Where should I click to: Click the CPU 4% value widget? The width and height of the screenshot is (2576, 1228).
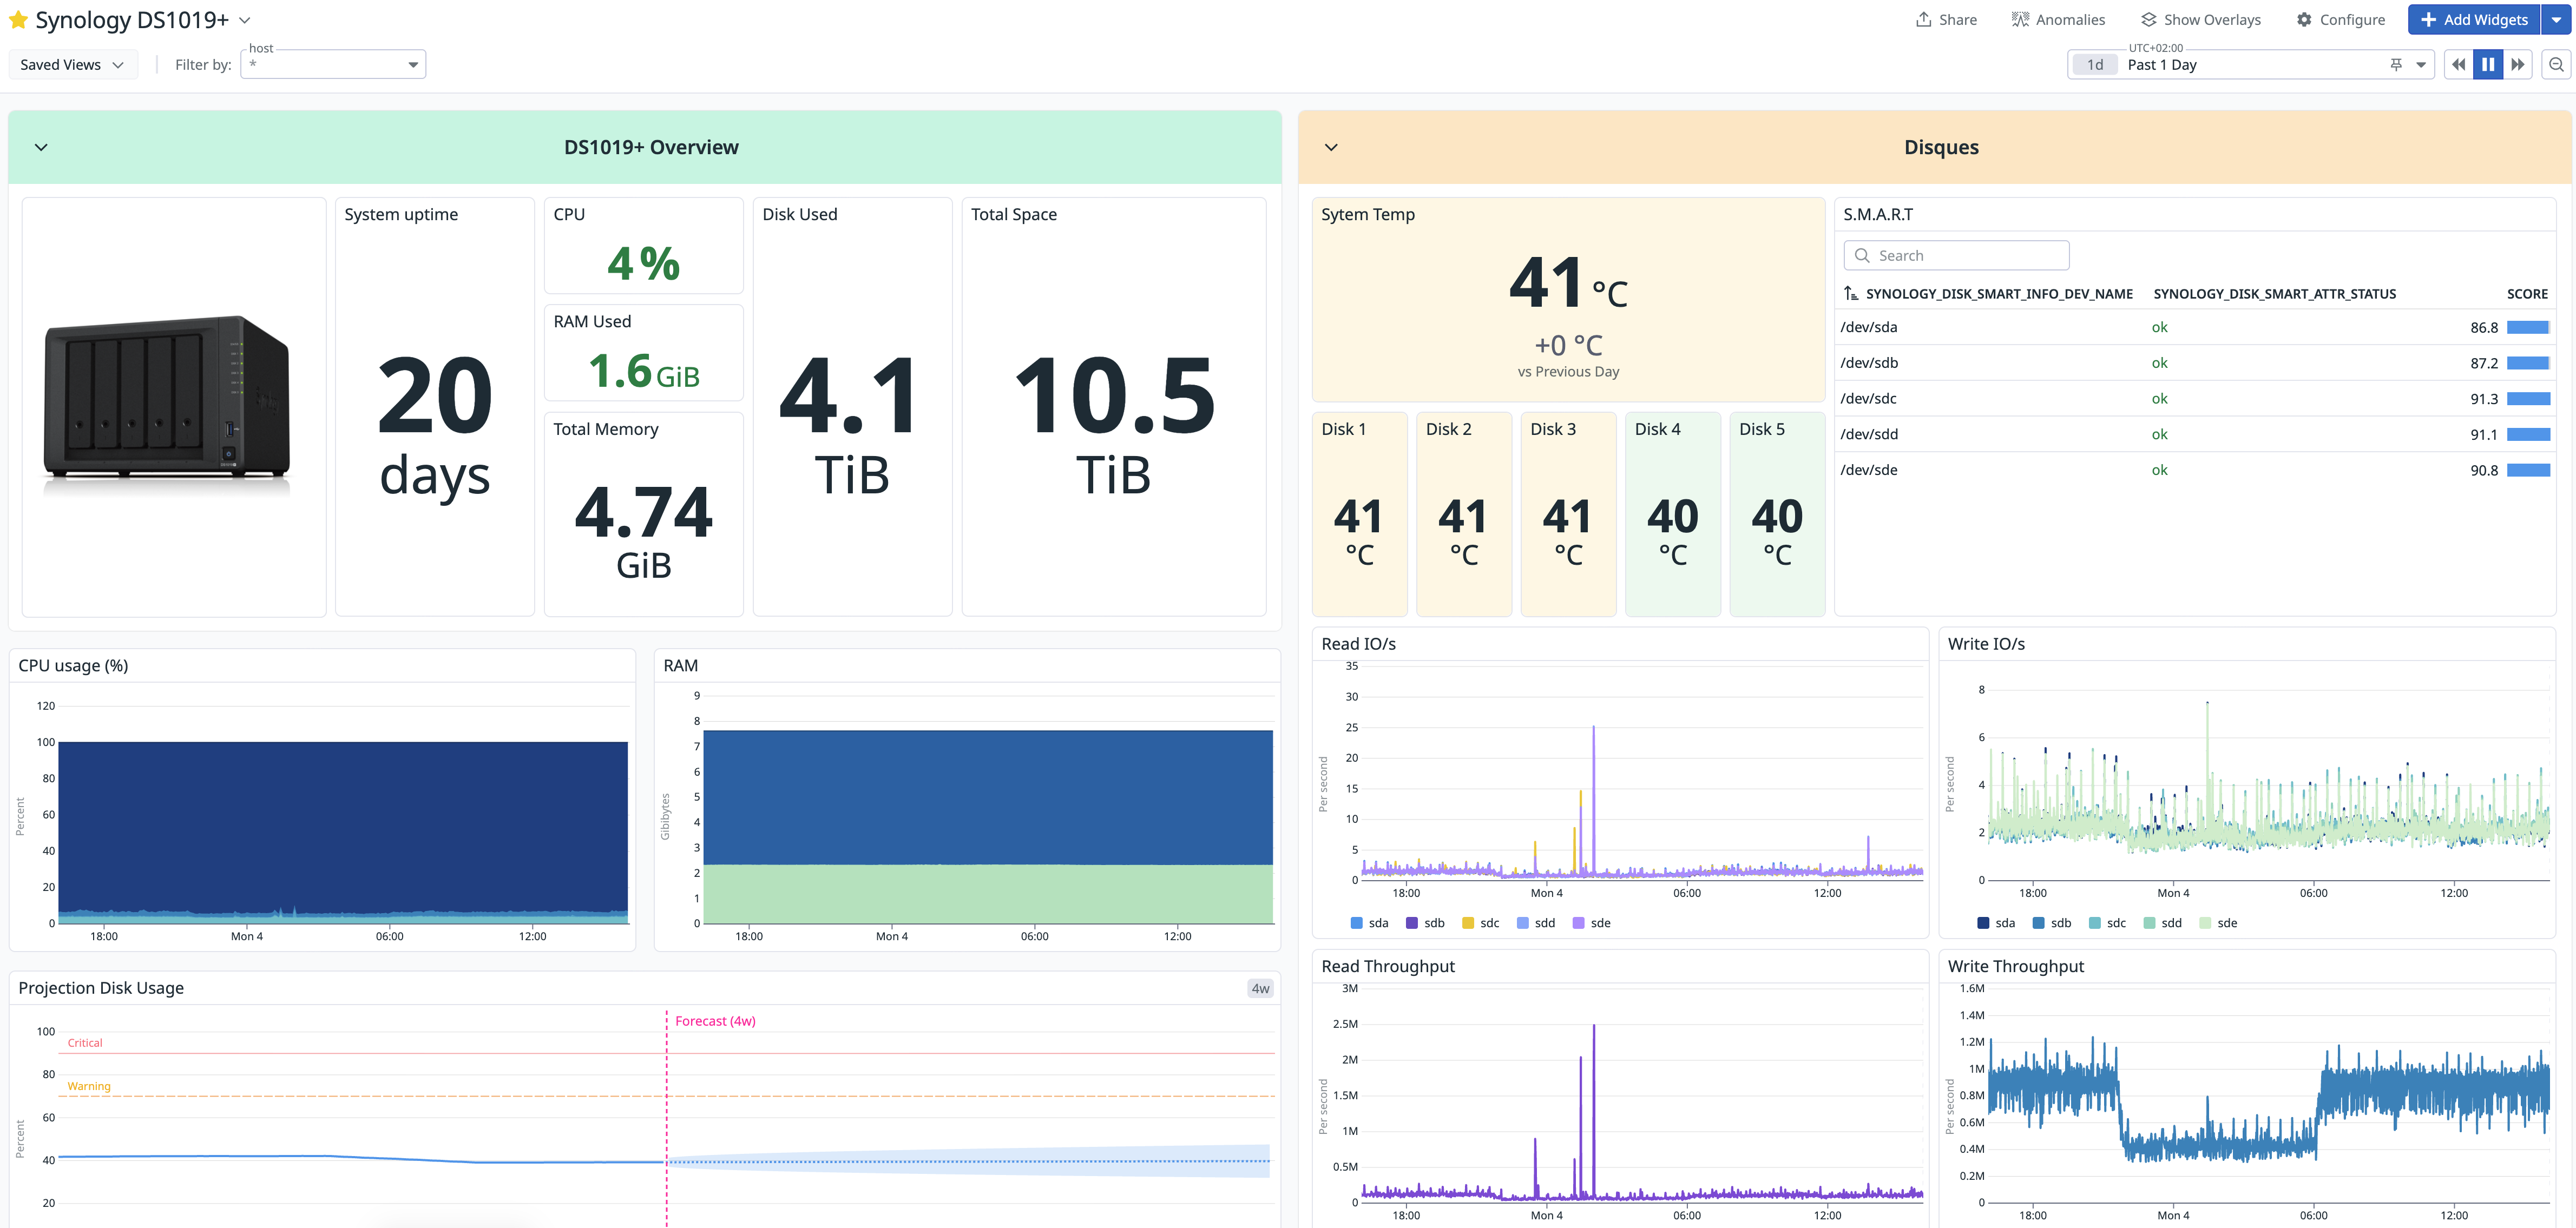click(643, 245)
